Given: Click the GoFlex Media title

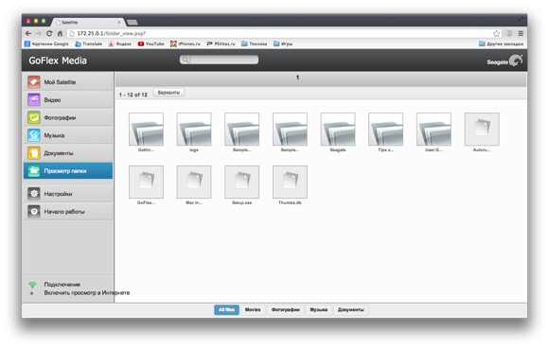Looking at the screenshot, I should click(x=58, y=61).
